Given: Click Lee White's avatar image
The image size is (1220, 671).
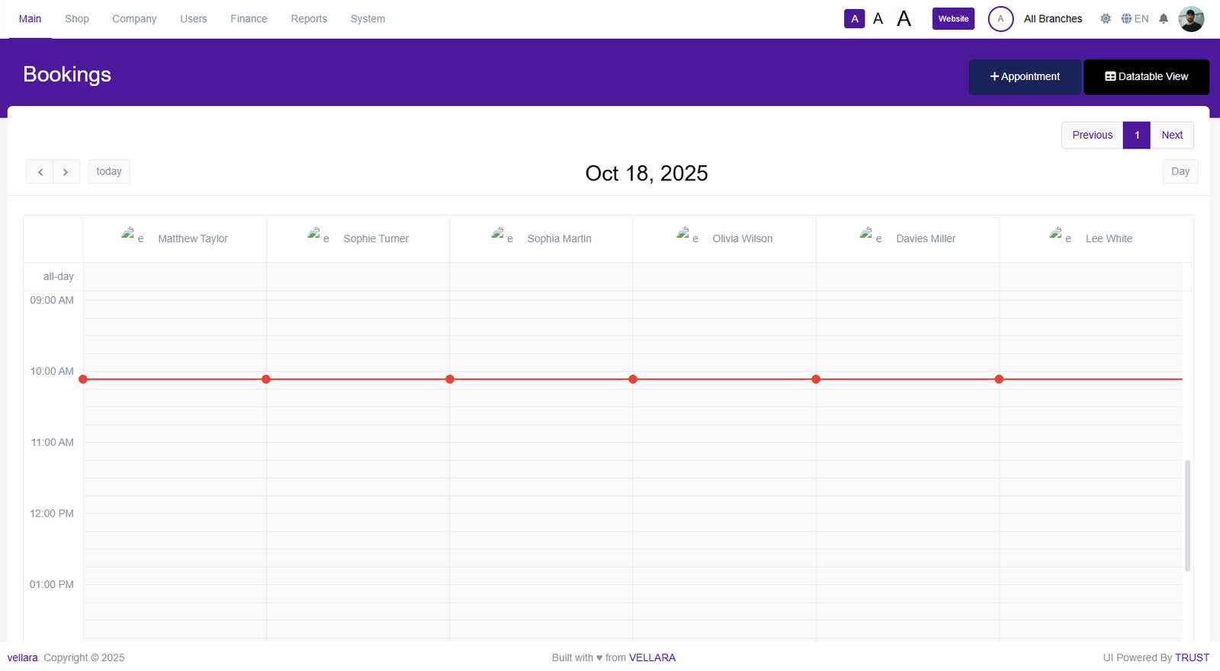Looking at the screenshot, I should point(1056,234).
